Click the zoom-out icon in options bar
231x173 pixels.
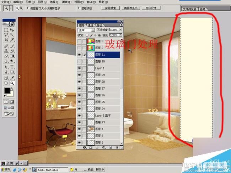(21, 8)
